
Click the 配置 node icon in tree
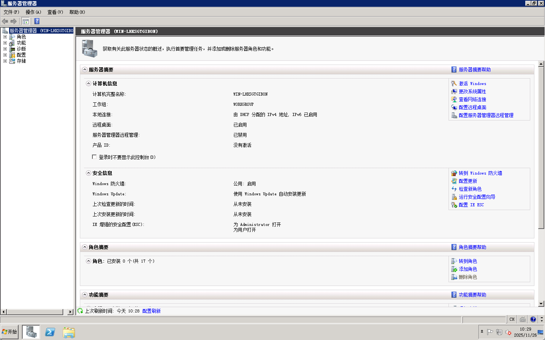tap(12, 55)
